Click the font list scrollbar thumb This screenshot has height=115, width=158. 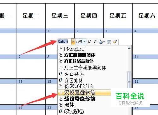(x=129, y=80)
